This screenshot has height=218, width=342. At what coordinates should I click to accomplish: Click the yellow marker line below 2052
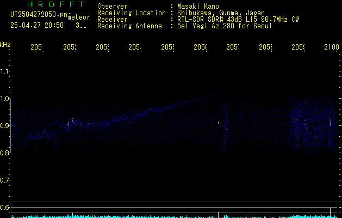click(72, 215)
